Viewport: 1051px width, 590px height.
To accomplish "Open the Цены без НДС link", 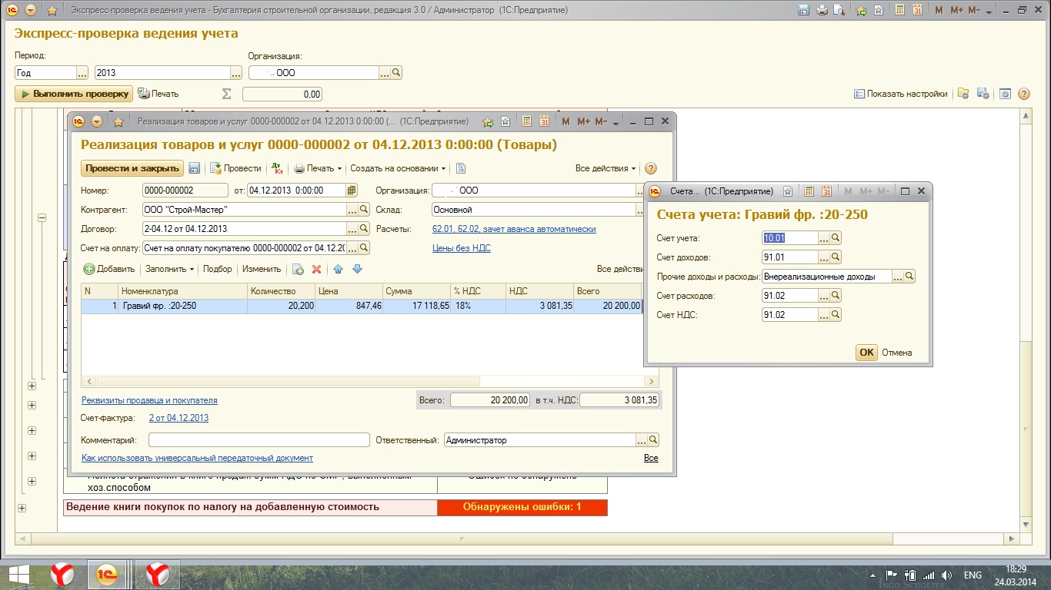I will pos(462,248).
